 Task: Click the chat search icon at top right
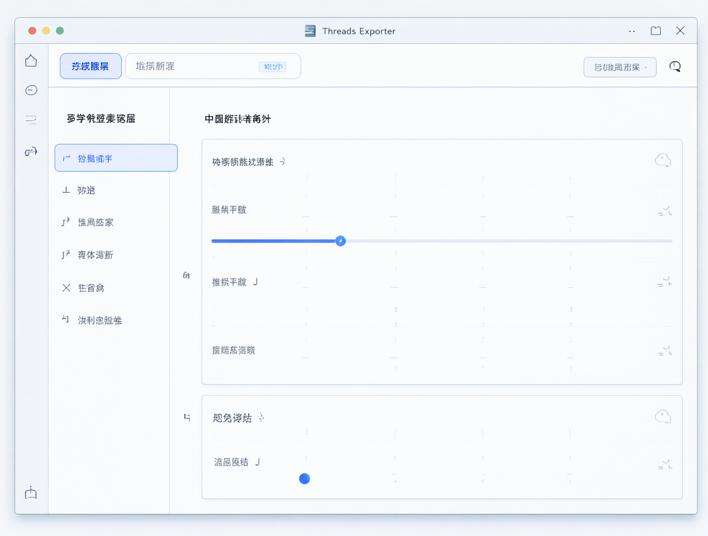675,67
